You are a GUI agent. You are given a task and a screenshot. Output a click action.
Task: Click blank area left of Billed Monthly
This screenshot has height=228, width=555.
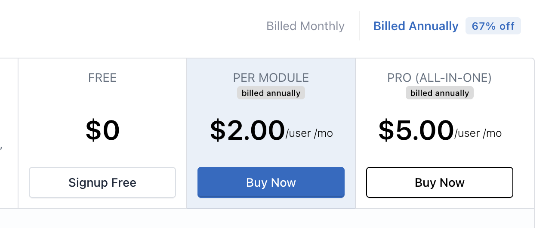[129, 26]
